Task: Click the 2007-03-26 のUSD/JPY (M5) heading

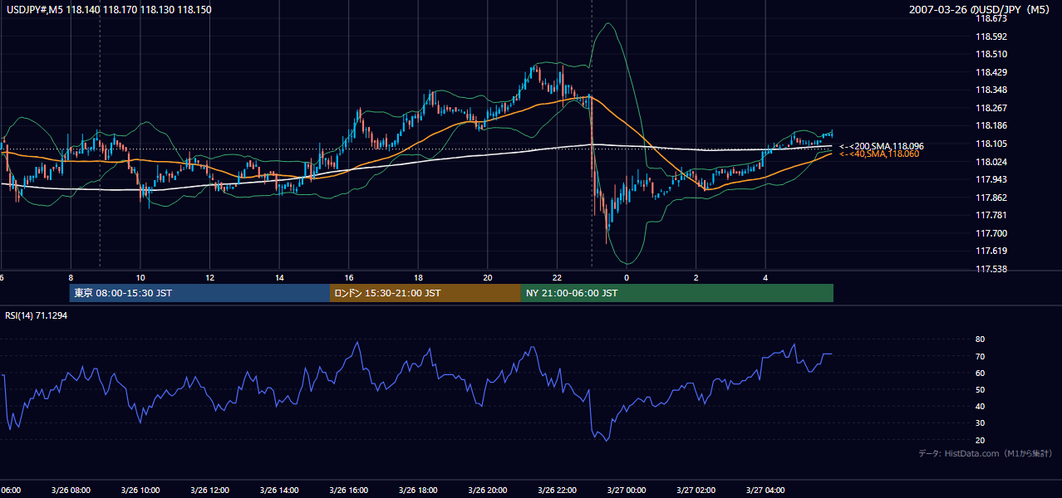Action: [981, 10]
